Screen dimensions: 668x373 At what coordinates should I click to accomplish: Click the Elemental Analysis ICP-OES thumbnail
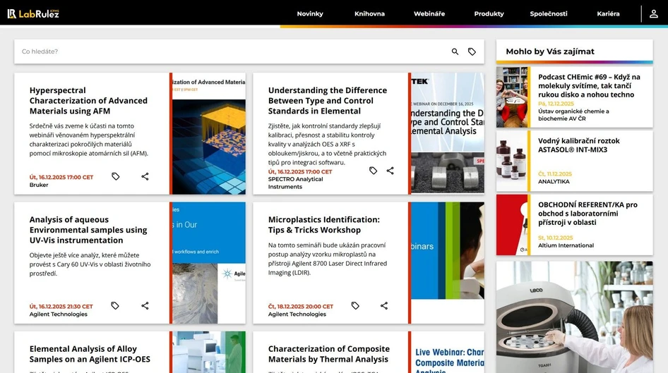(x=209, y=352)
